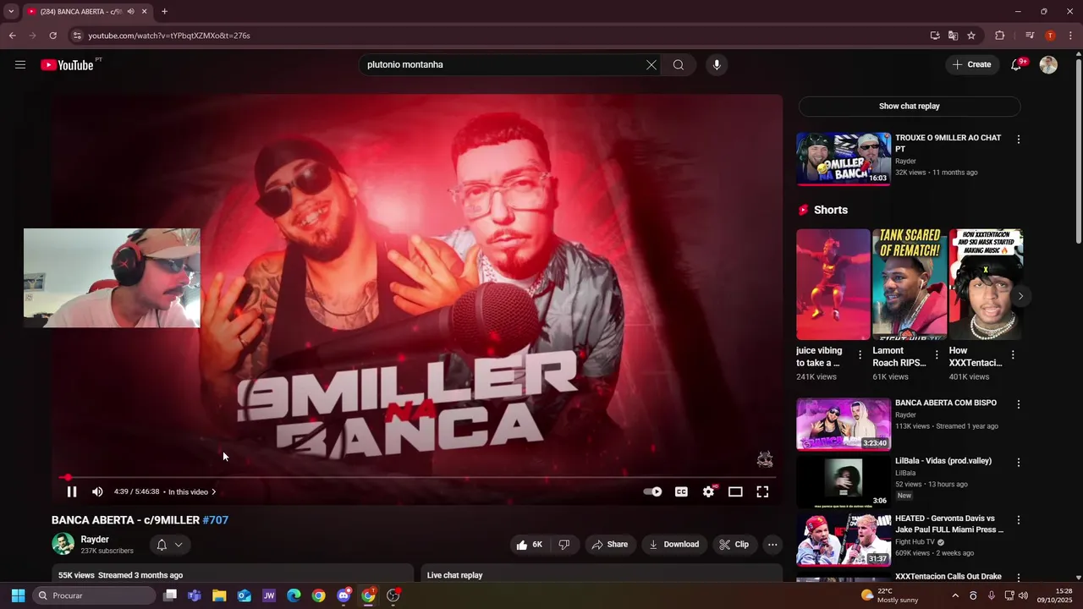The width and height of the screenshot is (1083, 609).
Task: Click the channel watermark in the video corner
Action: click(765, 459)
